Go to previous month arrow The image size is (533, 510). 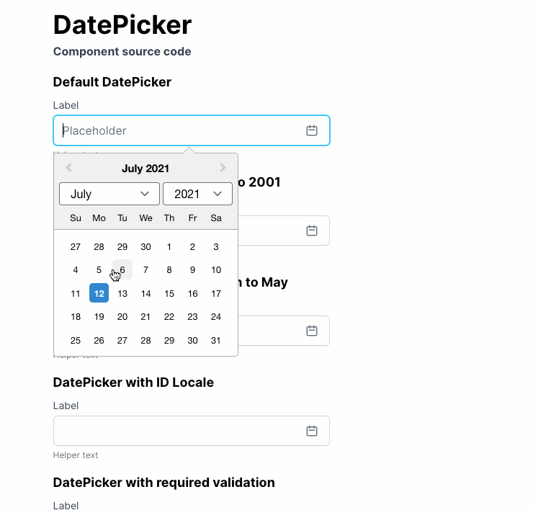[x=69, y=168]
